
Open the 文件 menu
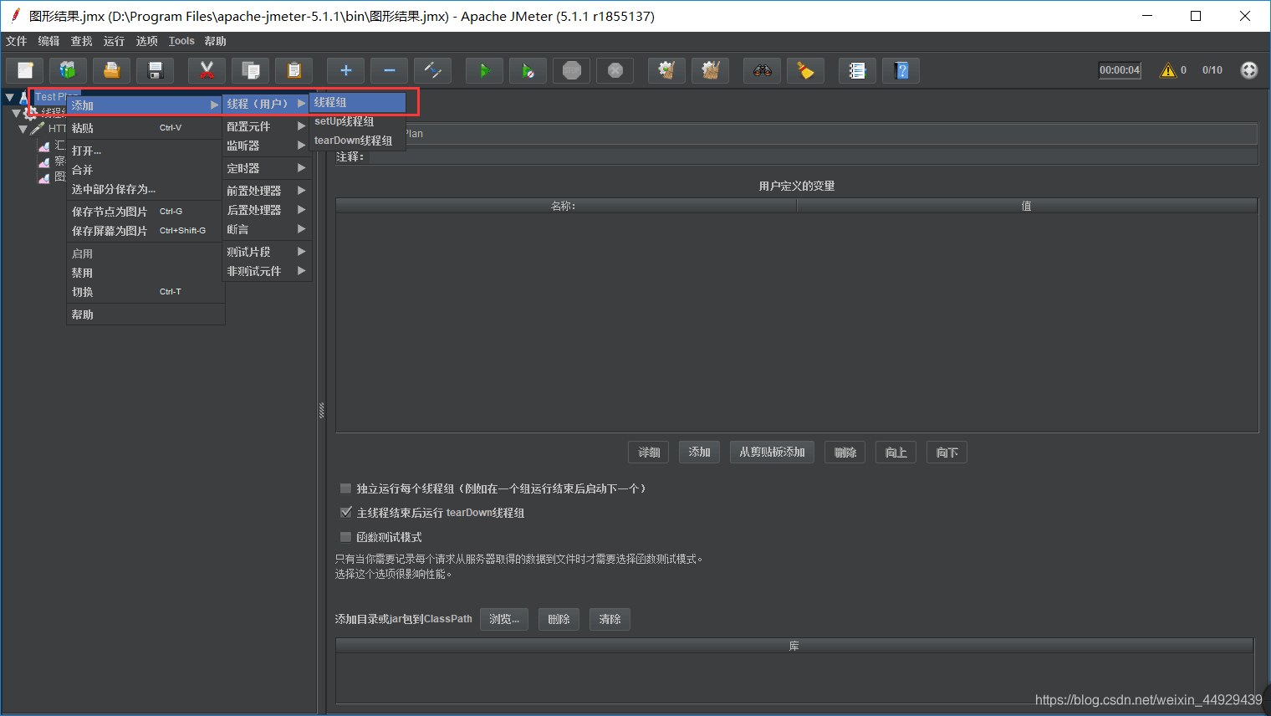click(16, 41)
